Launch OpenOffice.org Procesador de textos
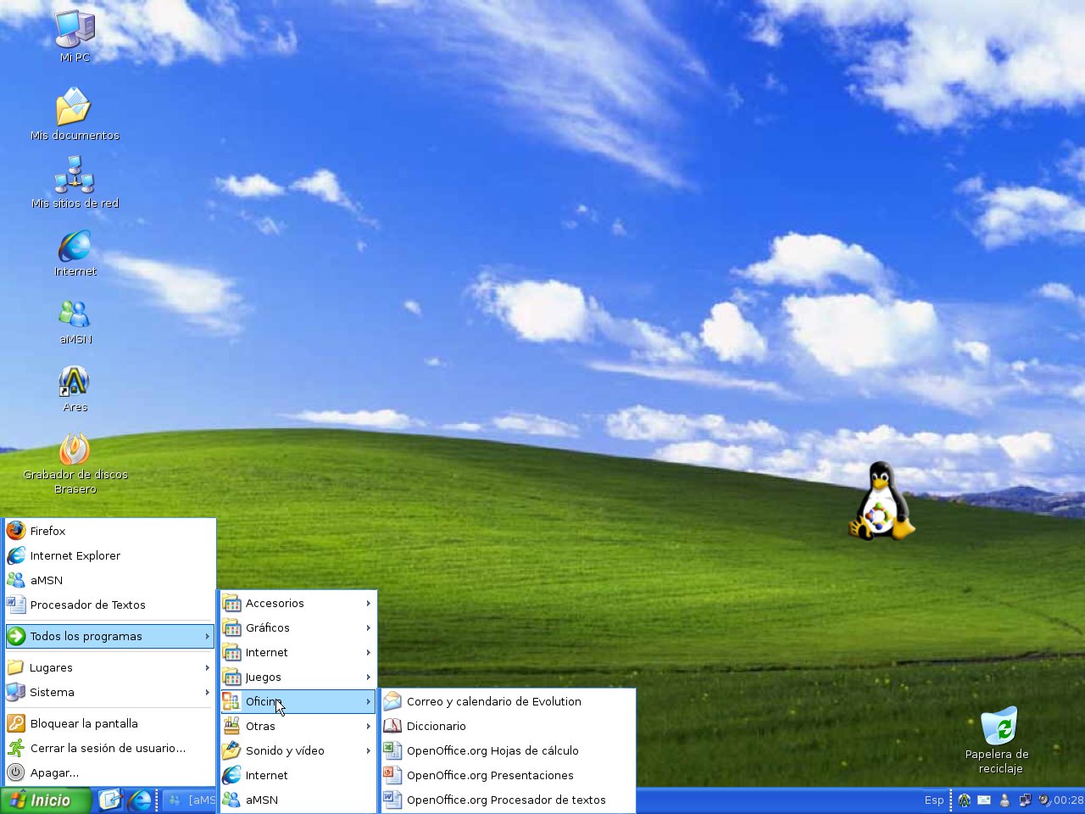The image size is (1085, 814). click(x=506, y=800)
